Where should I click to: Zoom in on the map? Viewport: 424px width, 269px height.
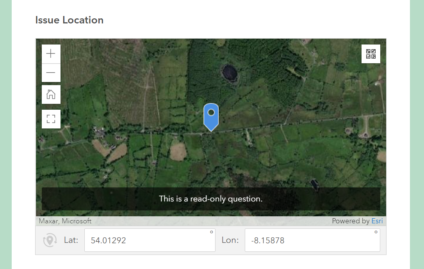click(51, 54)
